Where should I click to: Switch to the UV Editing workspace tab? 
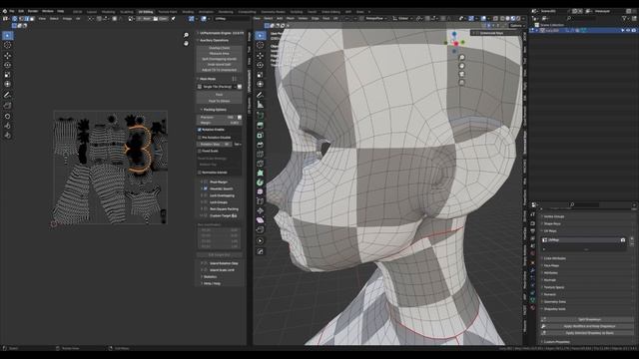click(146, 12)
